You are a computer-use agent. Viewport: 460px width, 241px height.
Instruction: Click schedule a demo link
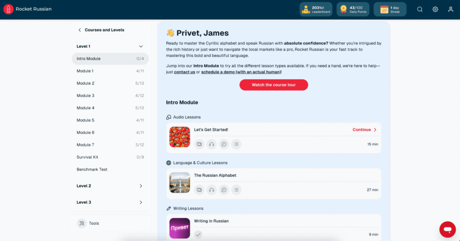(x=241, y=72)
